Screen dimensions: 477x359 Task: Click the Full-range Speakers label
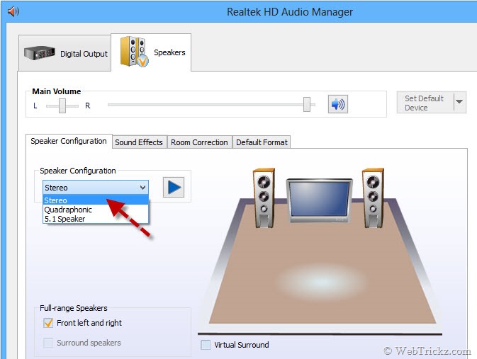click(x=74, y=308)
